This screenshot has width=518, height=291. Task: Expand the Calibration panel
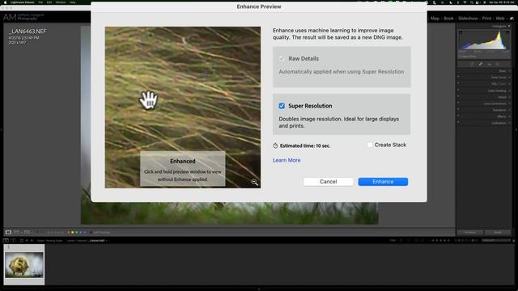click(499, 123)
